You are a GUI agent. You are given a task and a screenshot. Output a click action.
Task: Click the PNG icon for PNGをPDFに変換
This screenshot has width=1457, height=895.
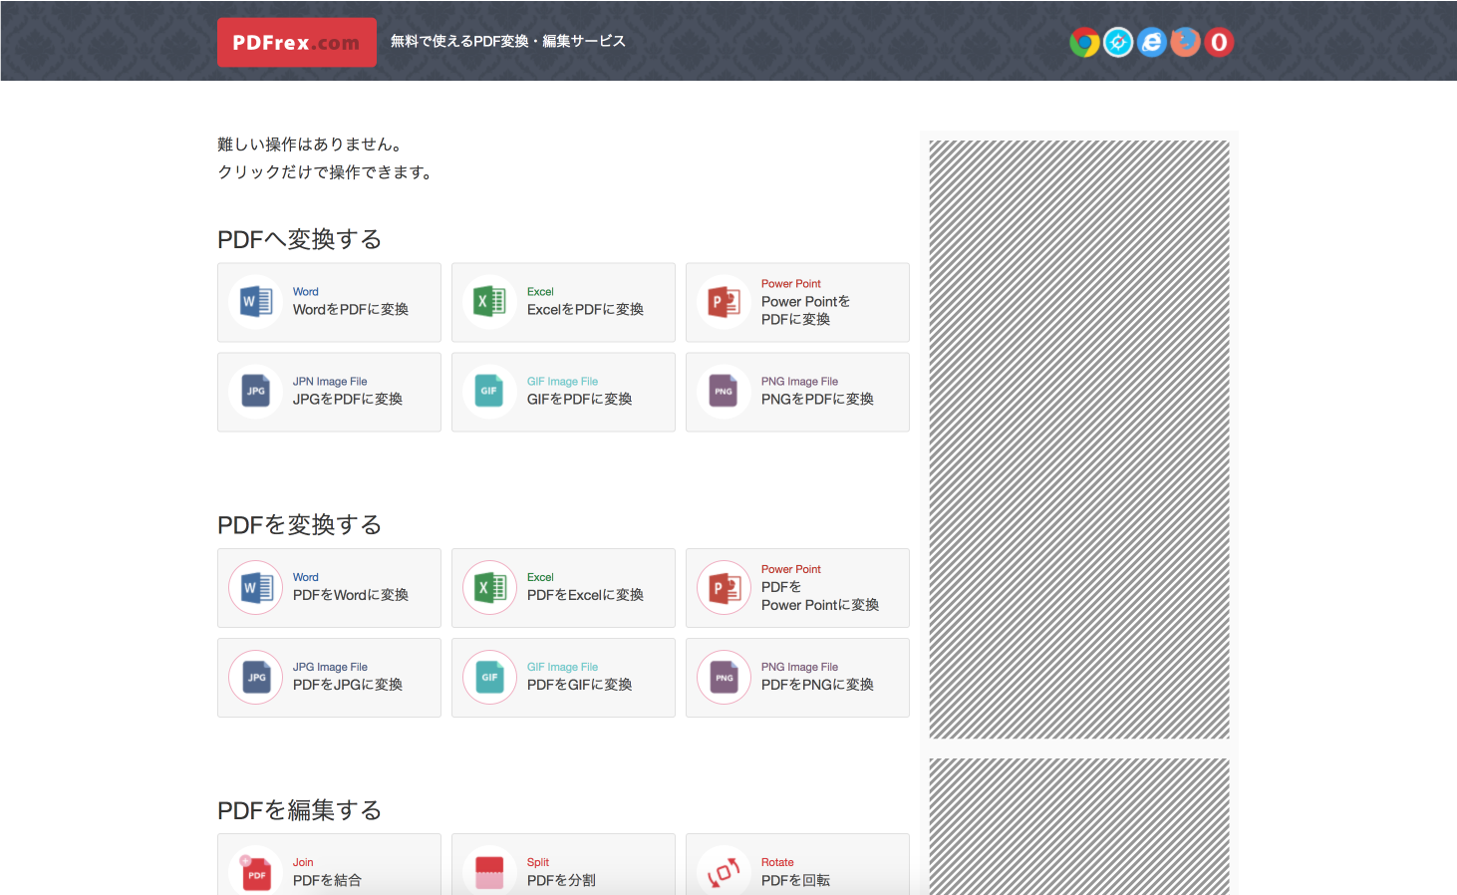(724, 392)
